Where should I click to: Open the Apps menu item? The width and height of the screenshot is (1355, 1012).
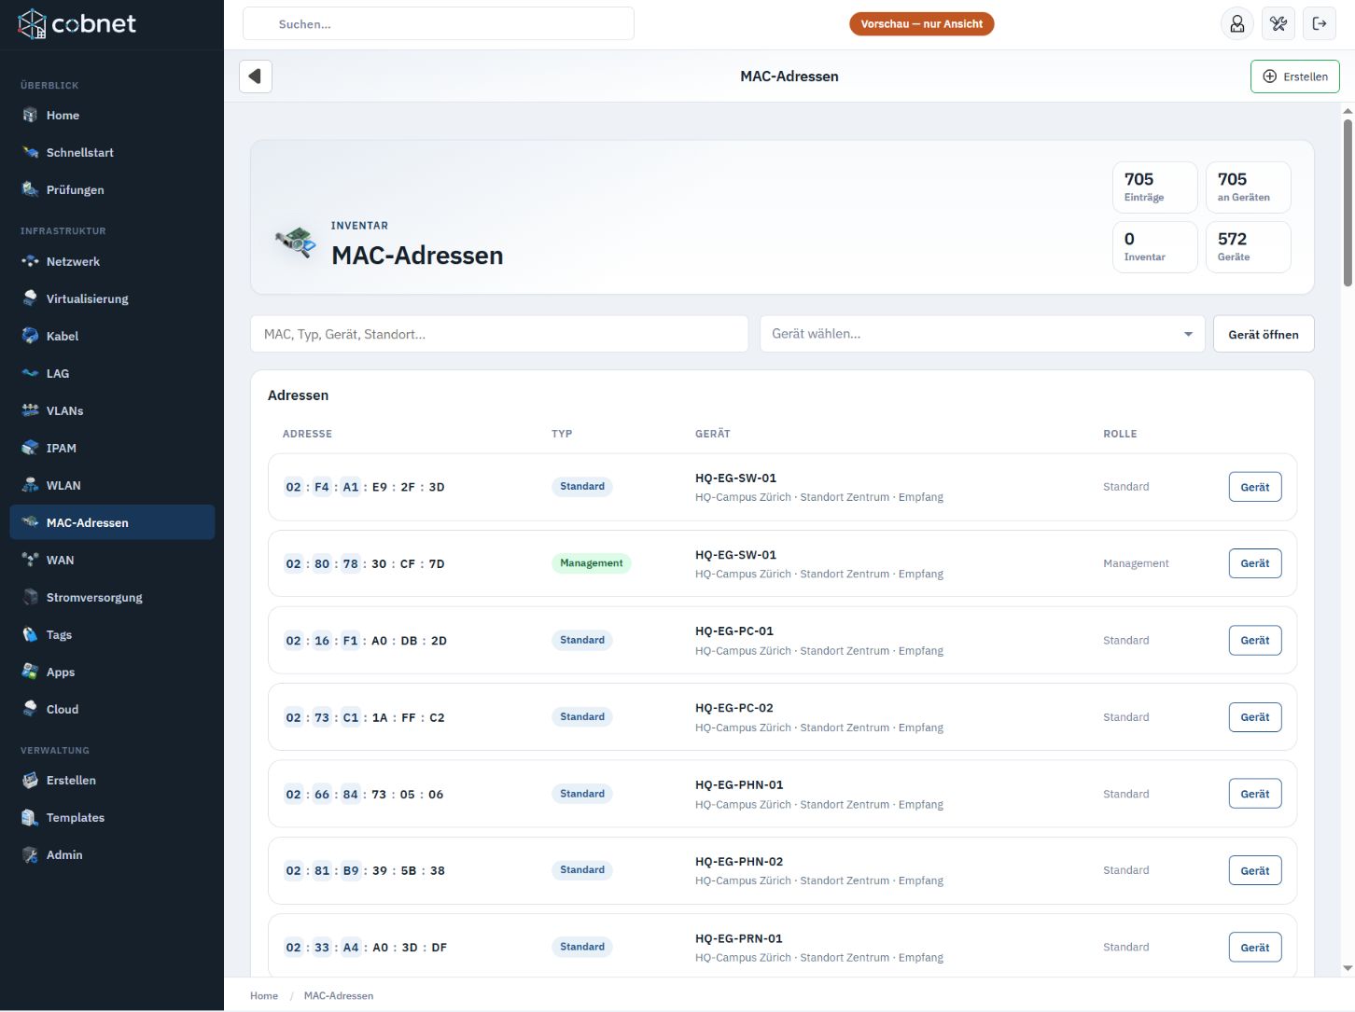[112, 672]
